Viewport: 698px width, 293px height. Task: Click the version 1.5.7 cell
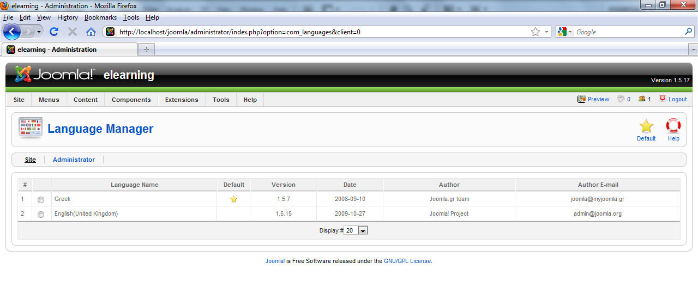(x=284, y=199)
